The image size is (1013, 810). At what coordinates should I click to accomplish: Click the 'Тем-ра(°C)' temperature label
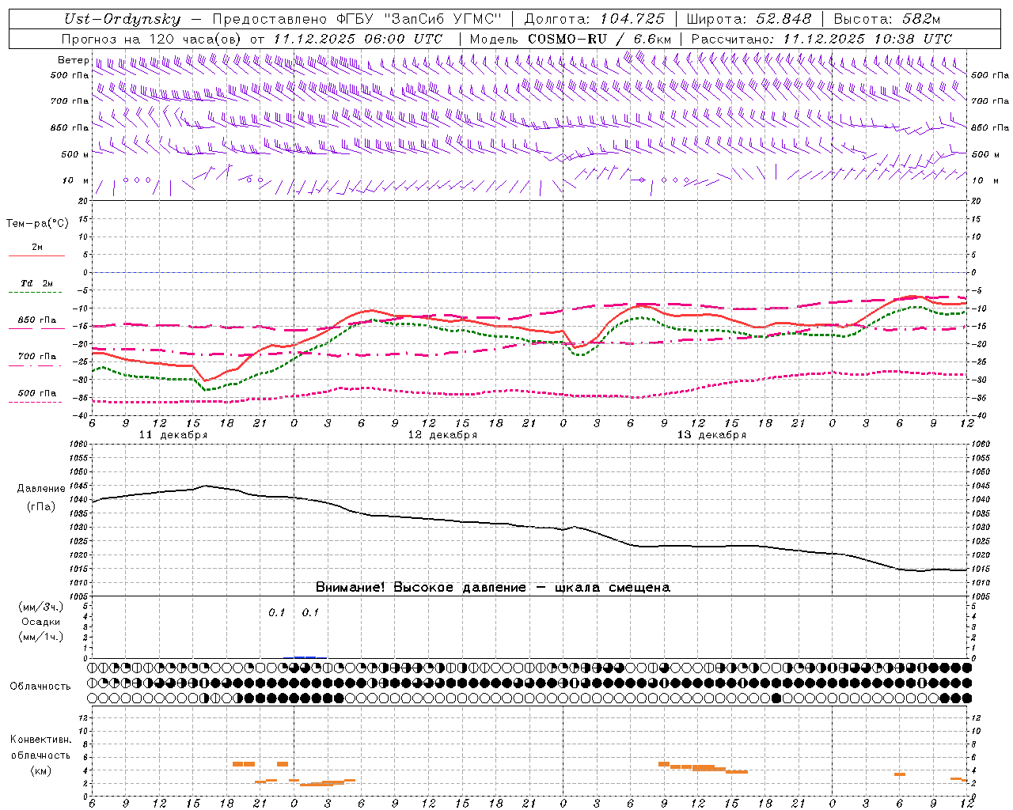(x=38, y=224)
